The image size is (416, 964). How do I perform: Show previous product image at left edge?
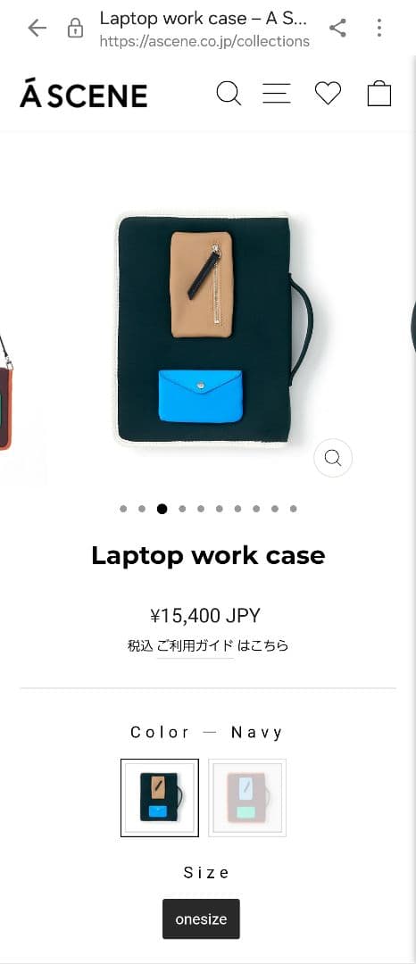(x=6, y=394)
